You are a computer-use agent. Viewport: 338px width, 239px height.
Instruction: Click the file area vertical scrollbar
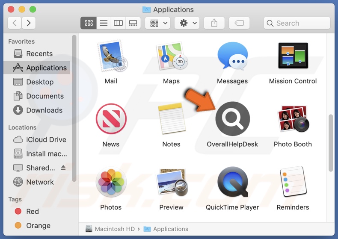pyautogui.click(x=331, y=143)
